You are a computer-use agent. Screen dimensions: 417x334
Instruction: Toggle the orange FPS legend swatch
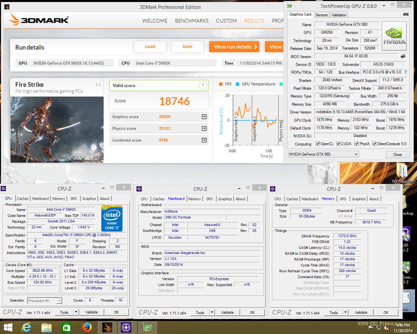tap(221, 84)
